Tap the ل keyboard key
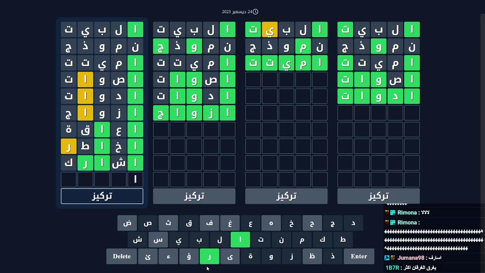 (220, 240)
